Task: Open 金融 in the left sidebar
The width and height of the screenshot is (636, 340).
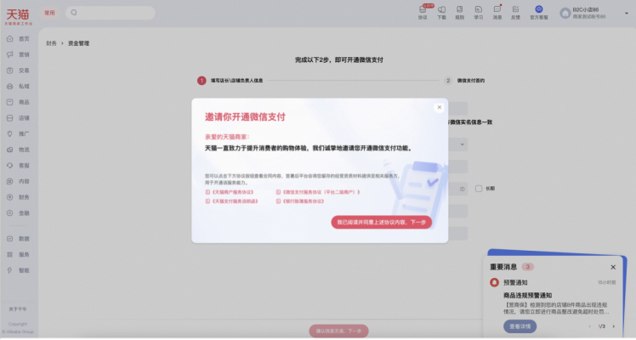Action: pos(18,212)
